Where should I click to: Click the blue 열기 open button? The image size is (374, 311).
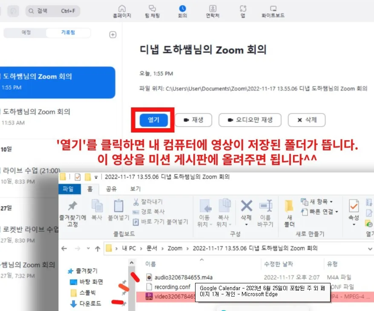154,120
